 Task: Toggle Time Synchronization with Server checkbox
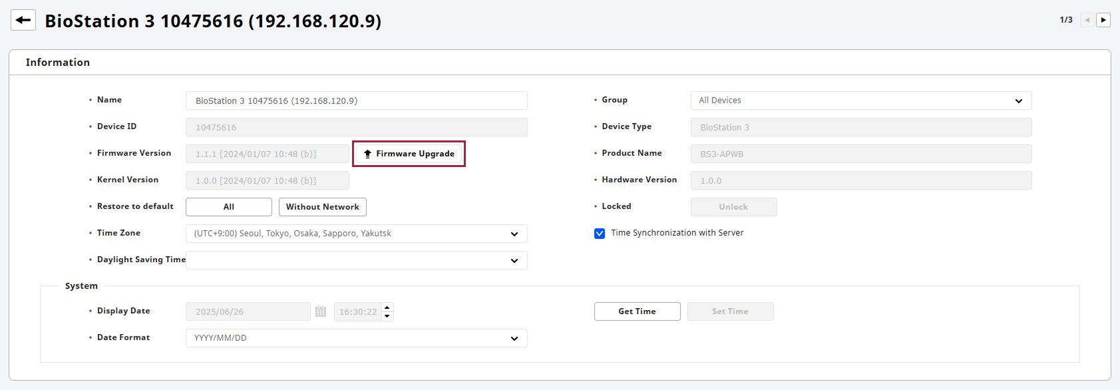point(600,234)
